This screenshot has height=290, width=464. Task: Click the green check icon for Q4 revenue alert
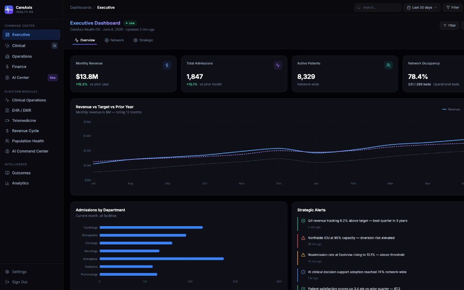point(303,221)
